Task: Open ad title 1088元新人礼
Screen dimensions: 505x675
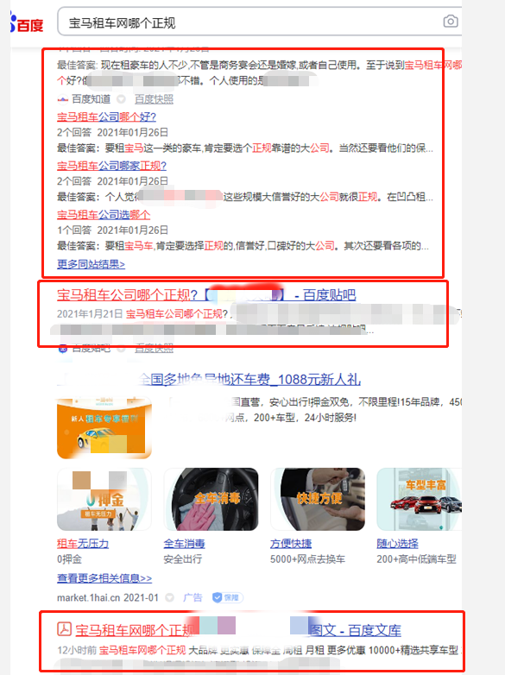Action: click(249, 380)
